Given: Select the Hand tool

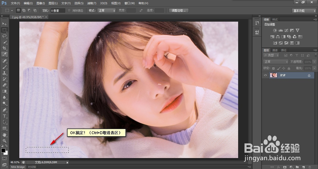Looking at the screenshot, I should coord(4,135).
